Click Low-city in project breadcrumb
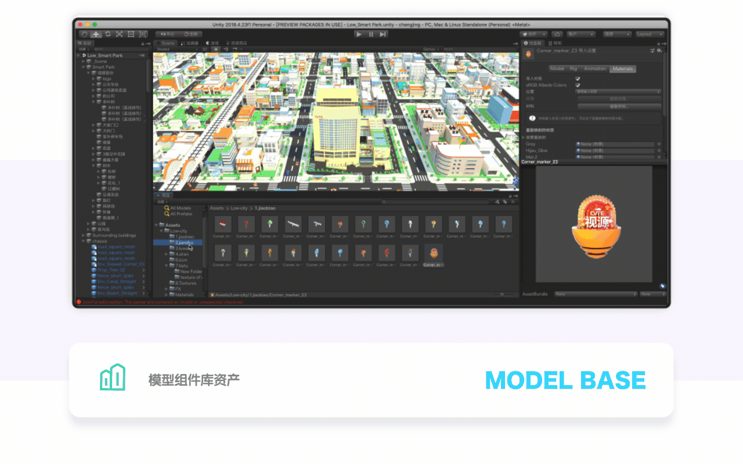Image resolution: width=743 pixels, height=464 pixels. (239, 208)
